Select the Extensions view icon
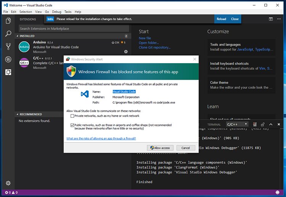The width and height of the screenshot is (286, 197). pos(8,72)
